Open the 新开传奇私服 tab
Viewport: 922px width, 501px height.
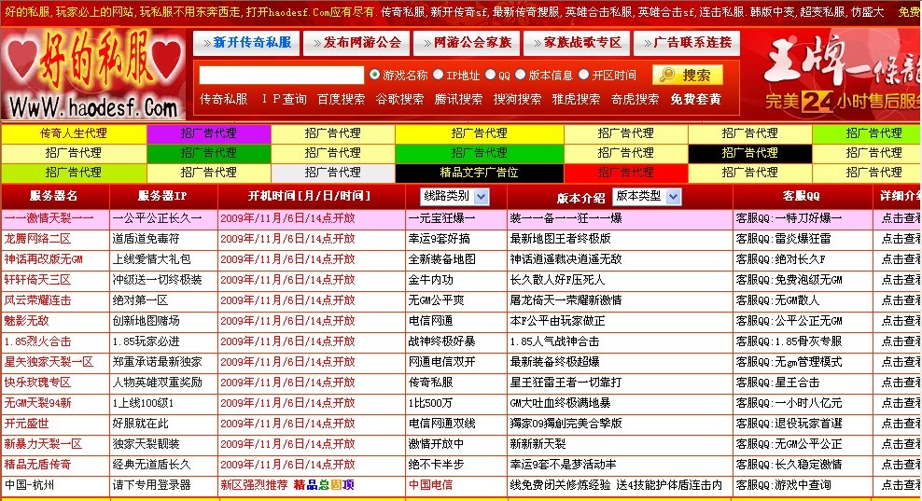click(x=245, y=43)
